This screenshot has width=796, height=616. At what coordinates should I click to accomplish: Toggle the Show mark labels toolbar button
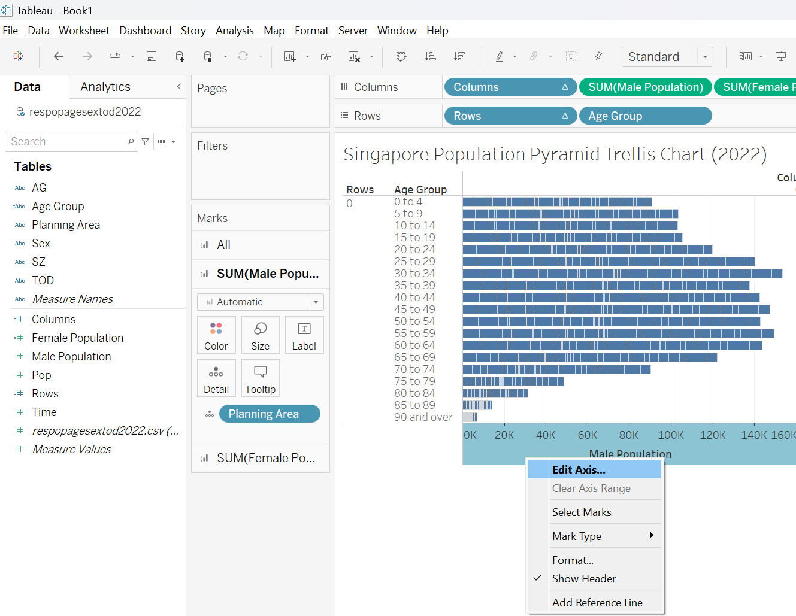(571, 56)
